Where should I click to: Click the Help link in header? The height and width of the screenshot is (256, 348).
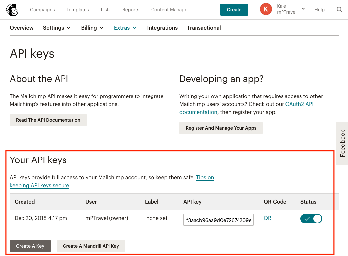pyautogui.click(x=319, y=10)
